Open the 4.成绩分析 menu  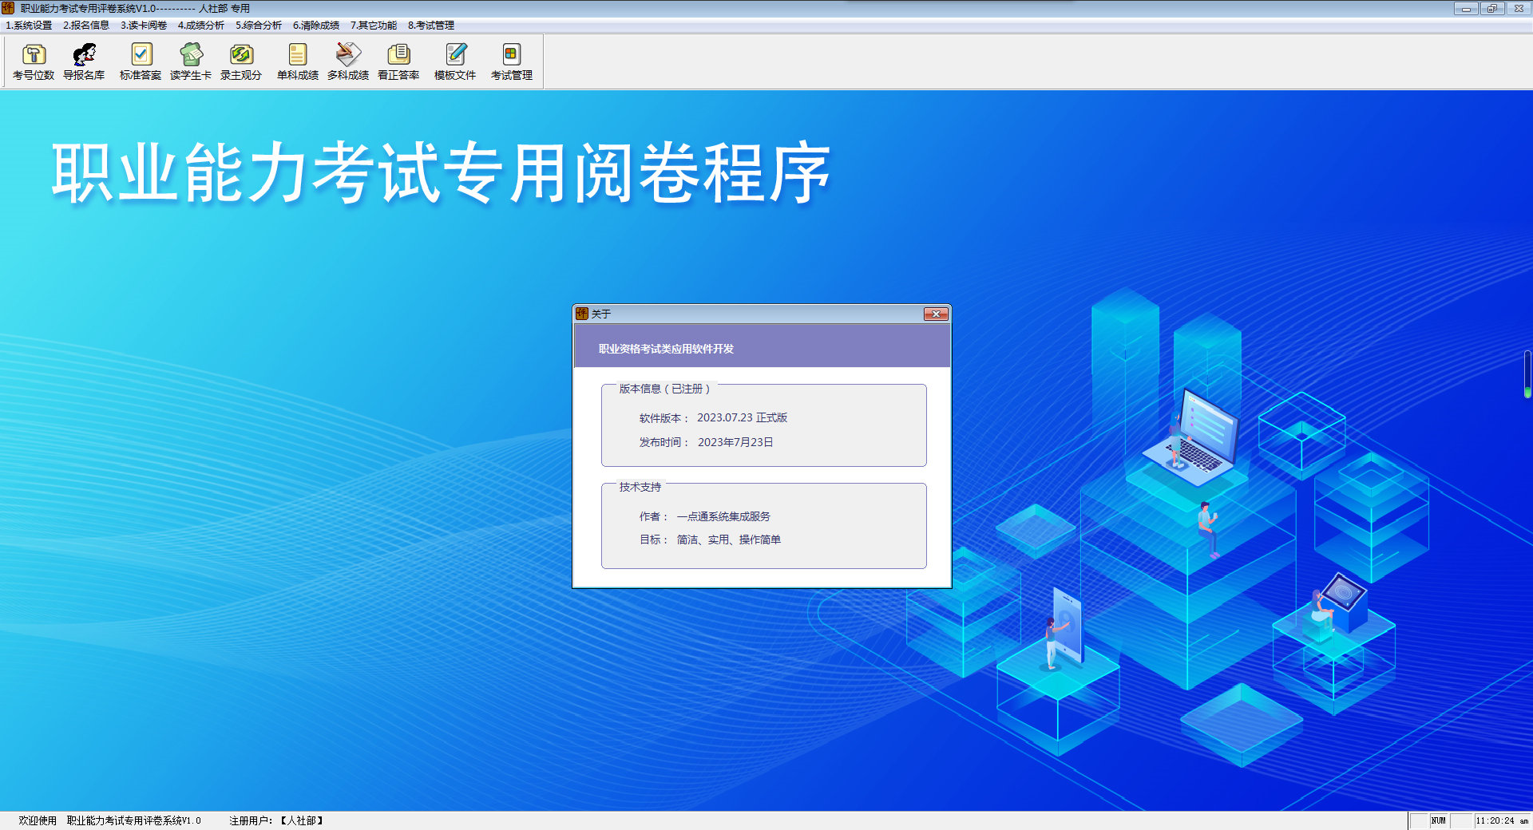pos(201,26)
